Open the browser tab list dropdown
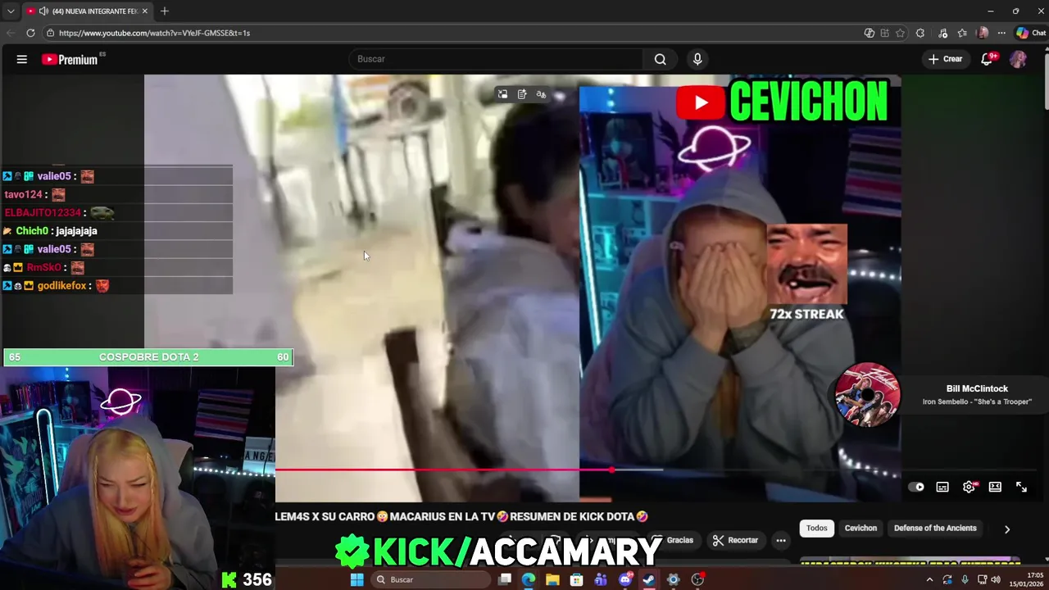The width and height of the screenshot is (1049, 590). [x=11, y=11]
